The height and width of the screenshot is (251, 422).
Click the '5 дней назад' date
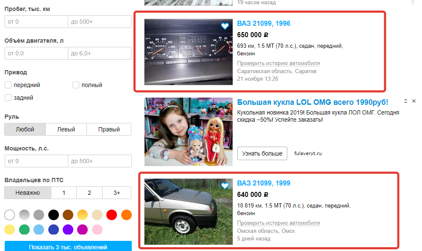(253, 238)
